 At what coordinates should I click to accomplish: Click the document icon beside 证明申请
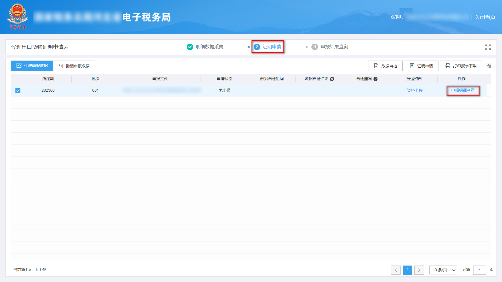click(412, 66)
